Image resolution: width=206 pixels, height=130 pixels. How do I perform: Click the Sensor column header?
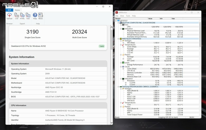[x=131, y=19]
